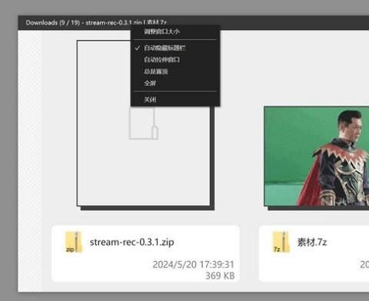Click the stream-rec-0.3.1.zip file name

(131, 242)
